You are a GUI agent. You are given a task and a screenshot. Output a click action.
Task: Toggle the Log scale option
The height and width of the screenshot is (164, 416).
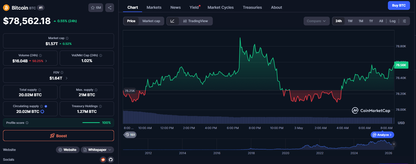pyautogui.click(x=393, y=21)
